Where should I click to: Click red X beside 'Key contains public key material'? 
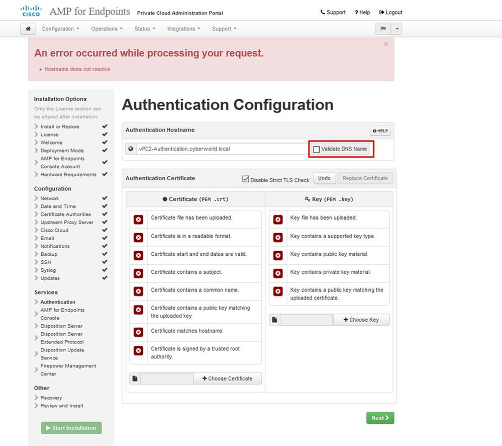coord(278,256)
